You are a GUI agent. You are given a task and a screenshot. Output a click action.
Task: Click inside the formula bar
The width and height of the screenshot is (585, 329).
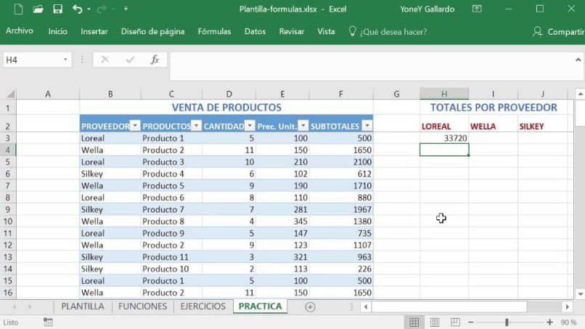373,67
